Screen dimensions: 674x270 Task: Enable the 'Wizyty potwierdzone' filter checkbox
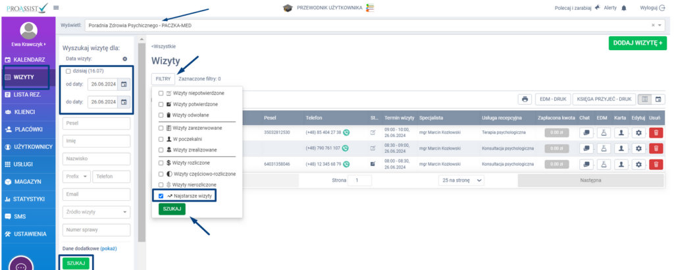[161, 104]
